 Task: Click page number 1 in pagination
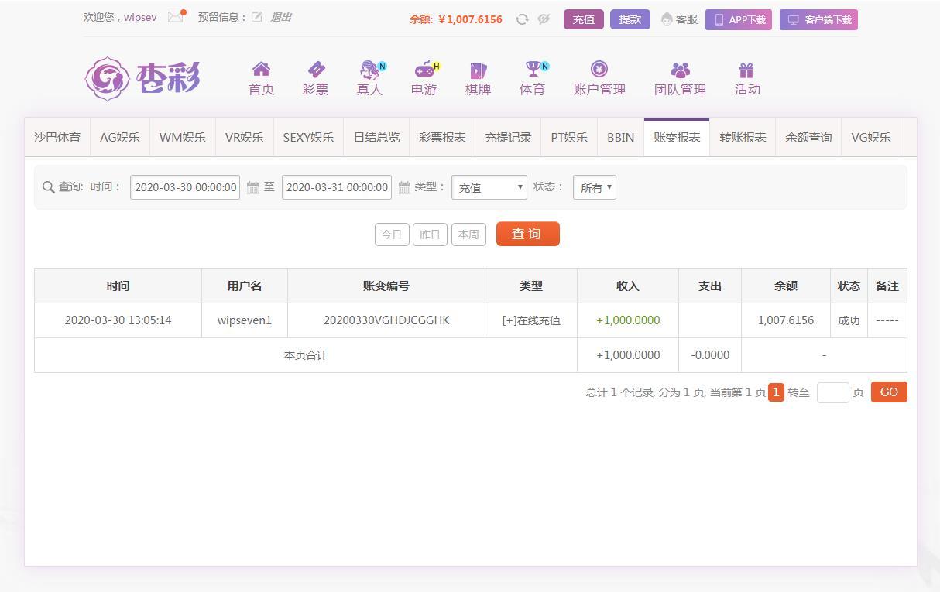click(776, 392)
